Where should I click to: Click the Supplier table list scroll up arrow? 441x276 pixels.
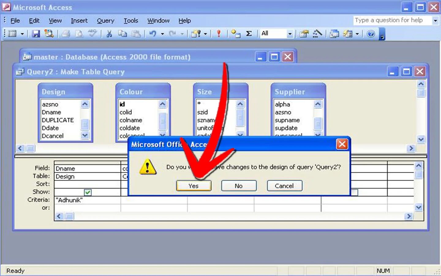pos(318,104)
